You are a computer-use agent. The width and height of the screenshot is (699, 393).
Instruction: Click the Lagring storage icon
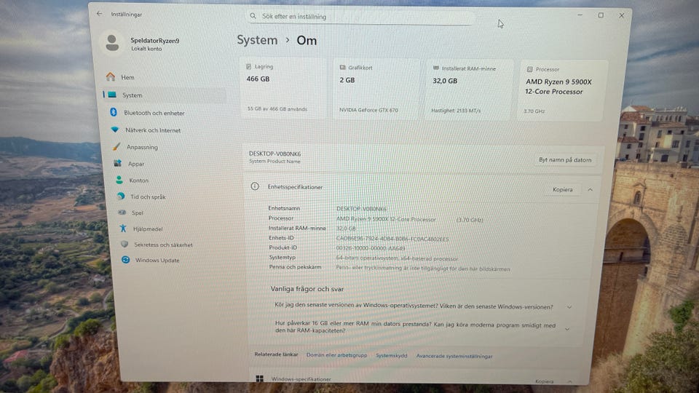[x=249, y=66]
